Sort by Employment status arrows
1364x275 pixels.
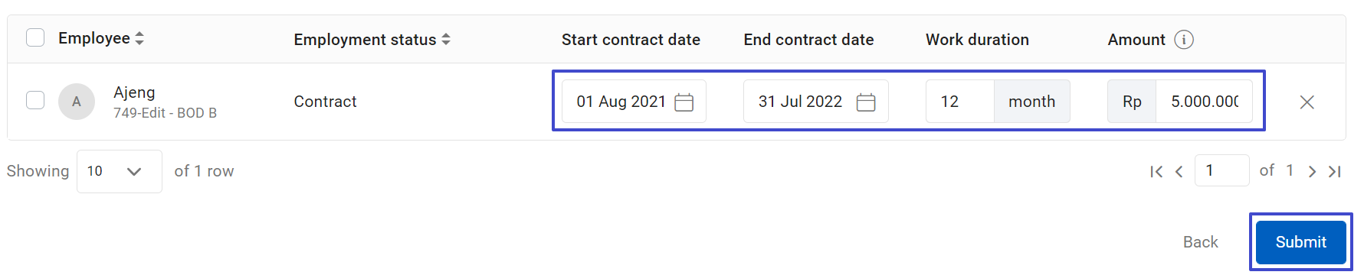pyautogui.click(x=446, y=40)
